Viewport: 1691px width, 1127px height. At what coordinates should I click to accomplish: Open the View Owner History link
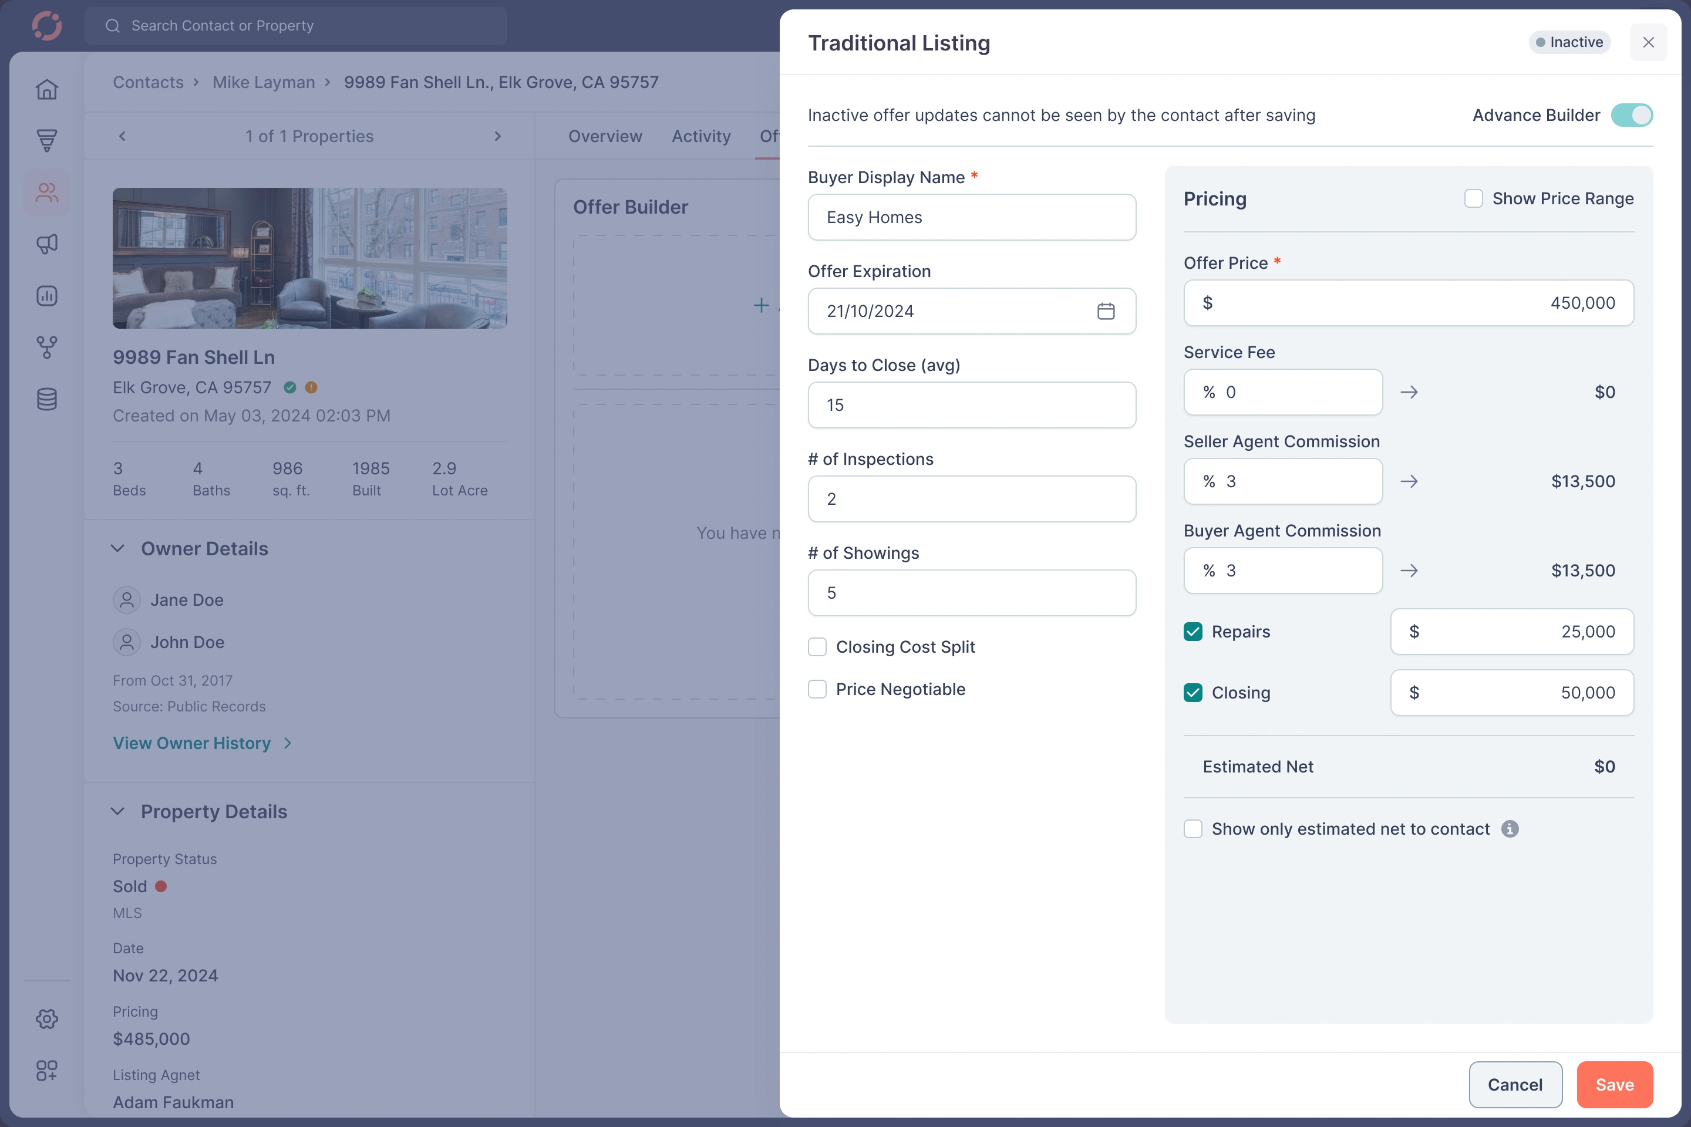(x=192, y=743)
